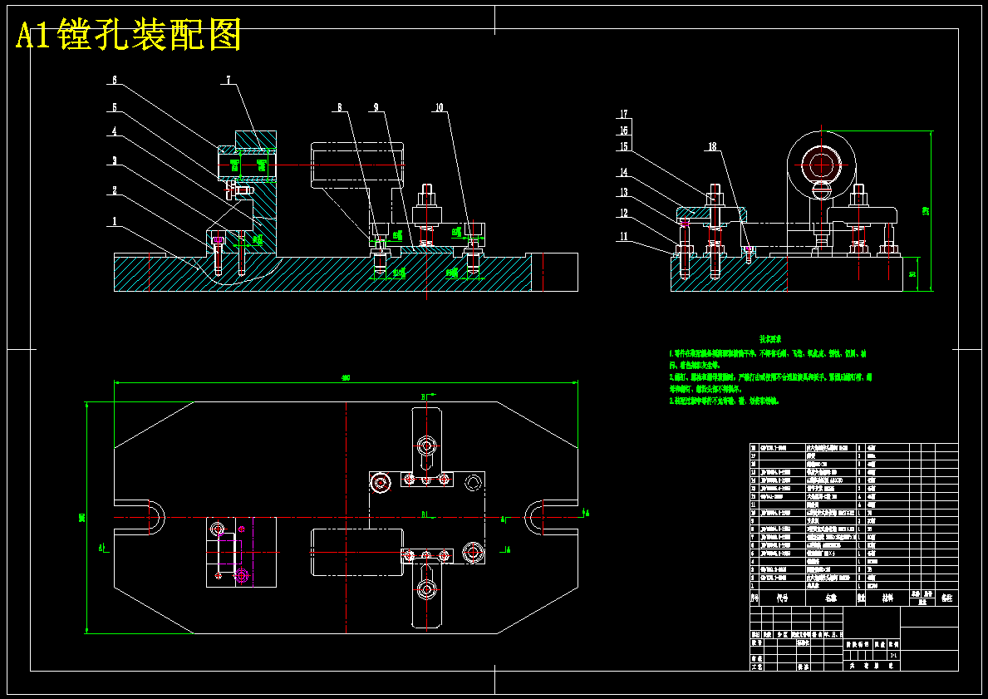Click the drawing title 'A1镗孔装配图'
Screen dimensions: 988x699
pyautogui.click(x=128, y=35)
